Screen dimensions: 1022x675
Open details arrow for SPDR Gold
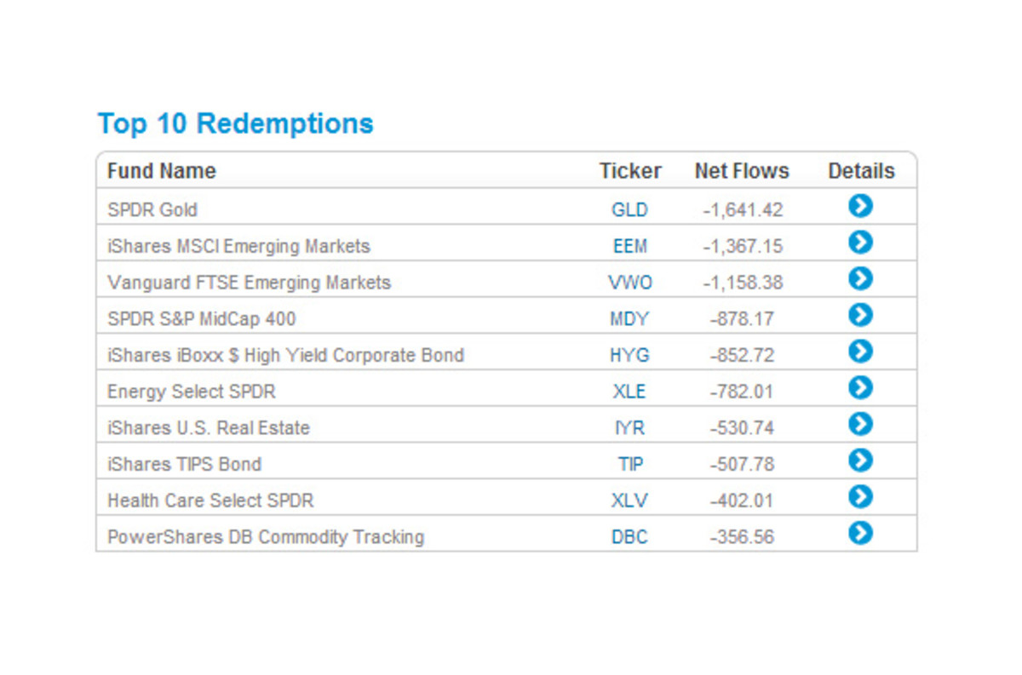point(860,206)
